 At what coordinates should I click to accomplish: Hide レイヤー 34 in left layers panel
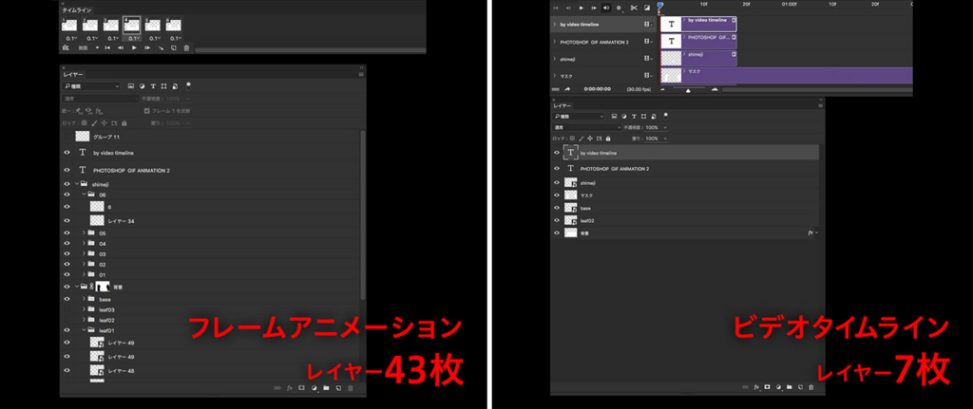(x=67, y=220)
